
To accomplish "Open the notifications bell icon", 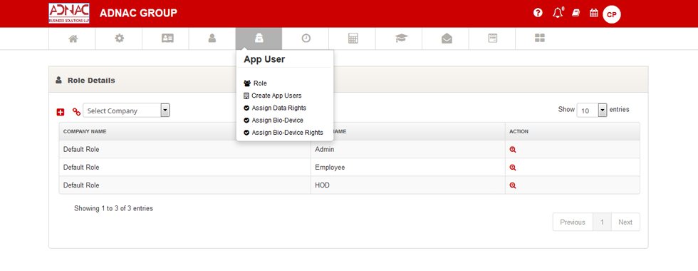I will point(557,13).
